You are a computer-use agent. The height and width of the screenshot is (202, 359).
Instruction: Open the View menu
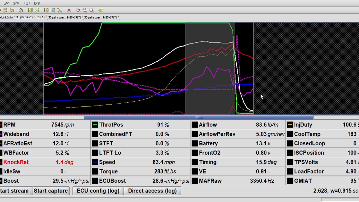[x=16, y=3]
